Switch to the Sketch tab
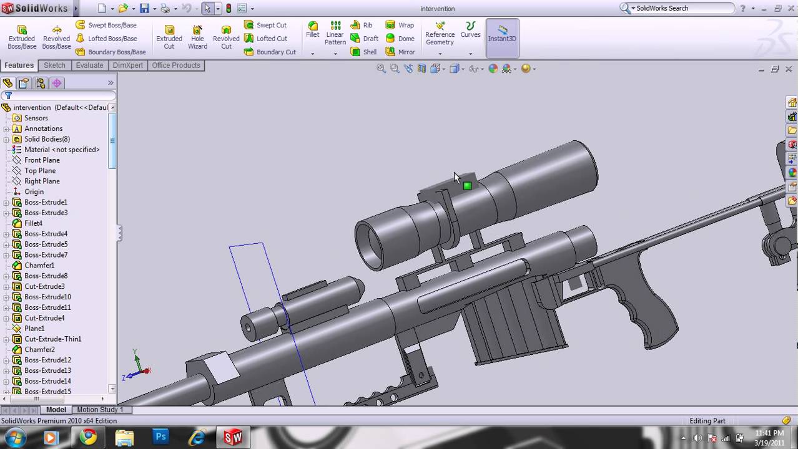This screenshot has width=798, height=449. pyautogui.click(x=54, y=65)
